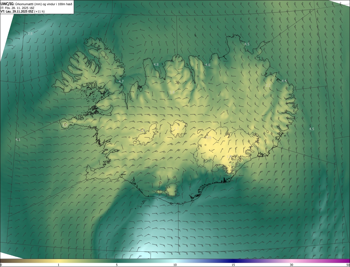
Task: Click the 2.2 value on the map
Action: coord(268,85)
